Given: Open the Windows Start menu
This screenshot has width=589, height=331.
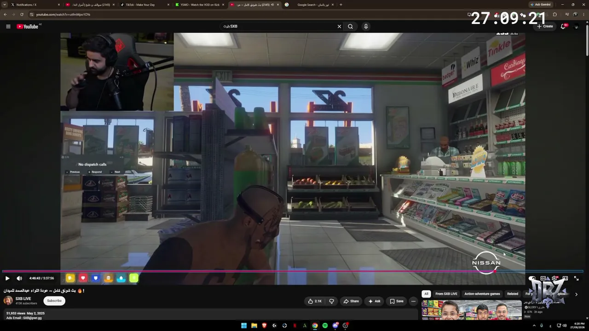Looking at the screenshot, I should (244, 325).
